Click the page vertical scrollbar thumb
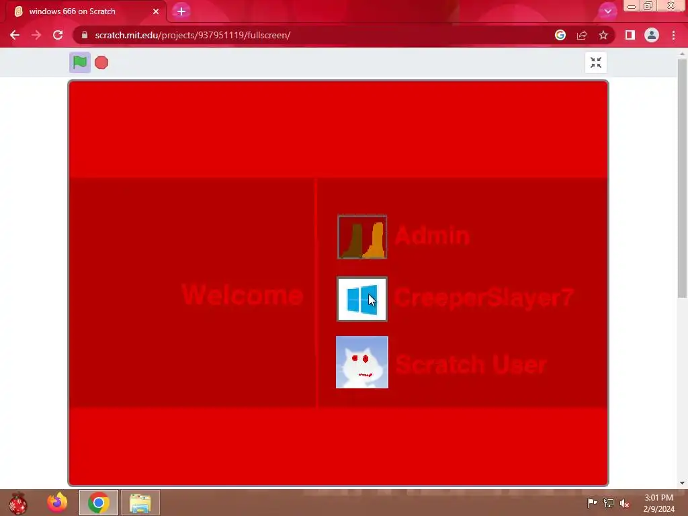This screenshot has height=516, width=688. [682, 177]
